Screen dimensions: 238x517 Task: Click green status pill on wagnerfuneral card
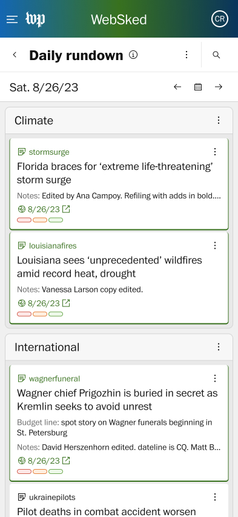pos(56,471)
